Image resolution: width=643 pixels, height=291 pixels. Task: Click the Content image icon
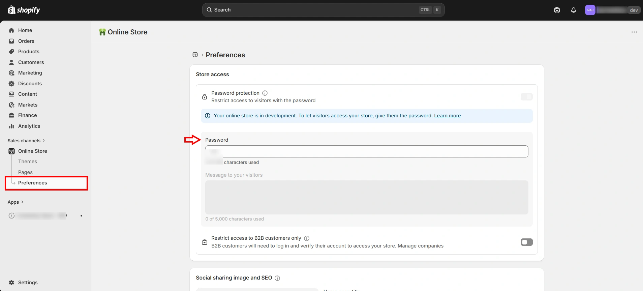[x=11, y=94]
